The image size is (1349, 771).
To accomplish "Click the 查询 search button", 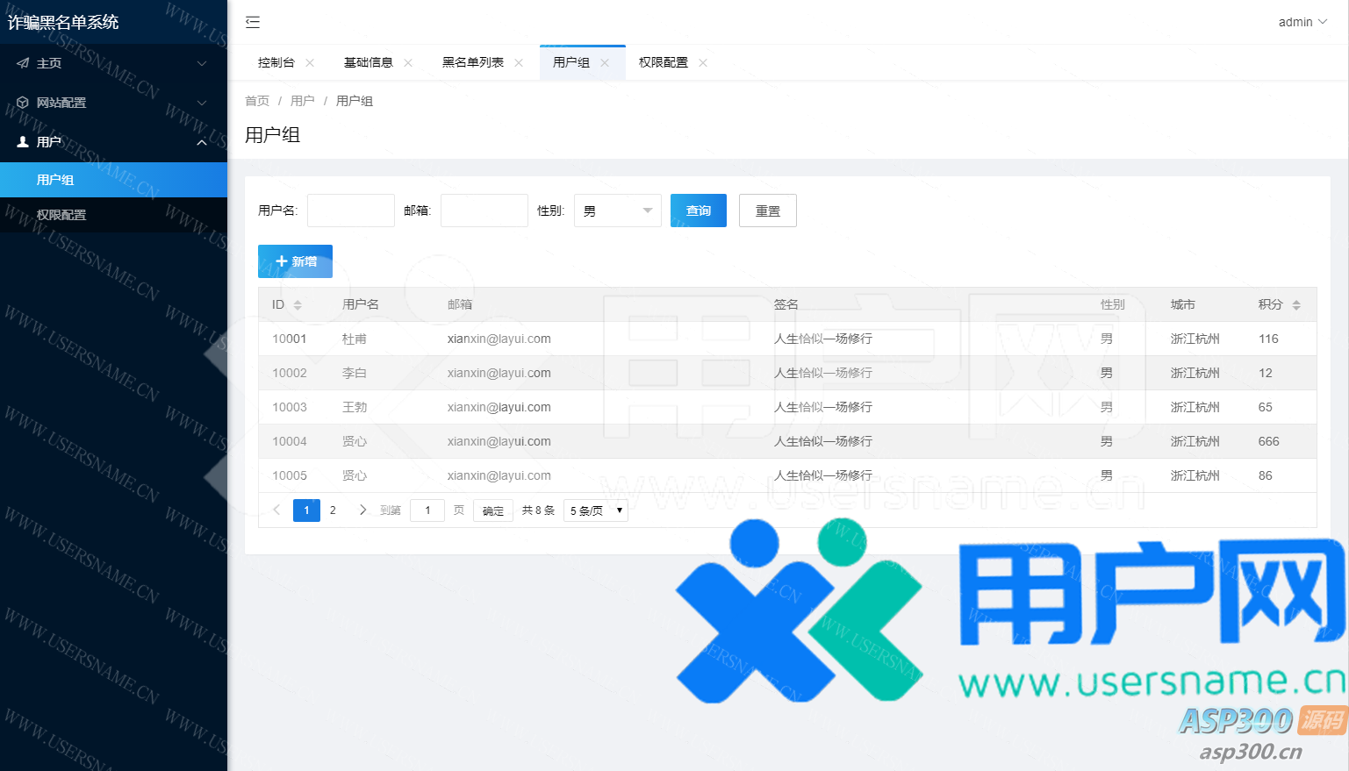I will [698, 211].
